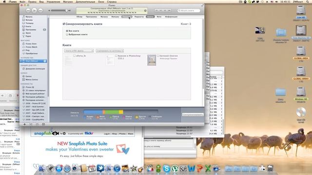Toggle repeat at iTunes bottom bar
Viewport: 312px width, 175px height.
[37, 124]
